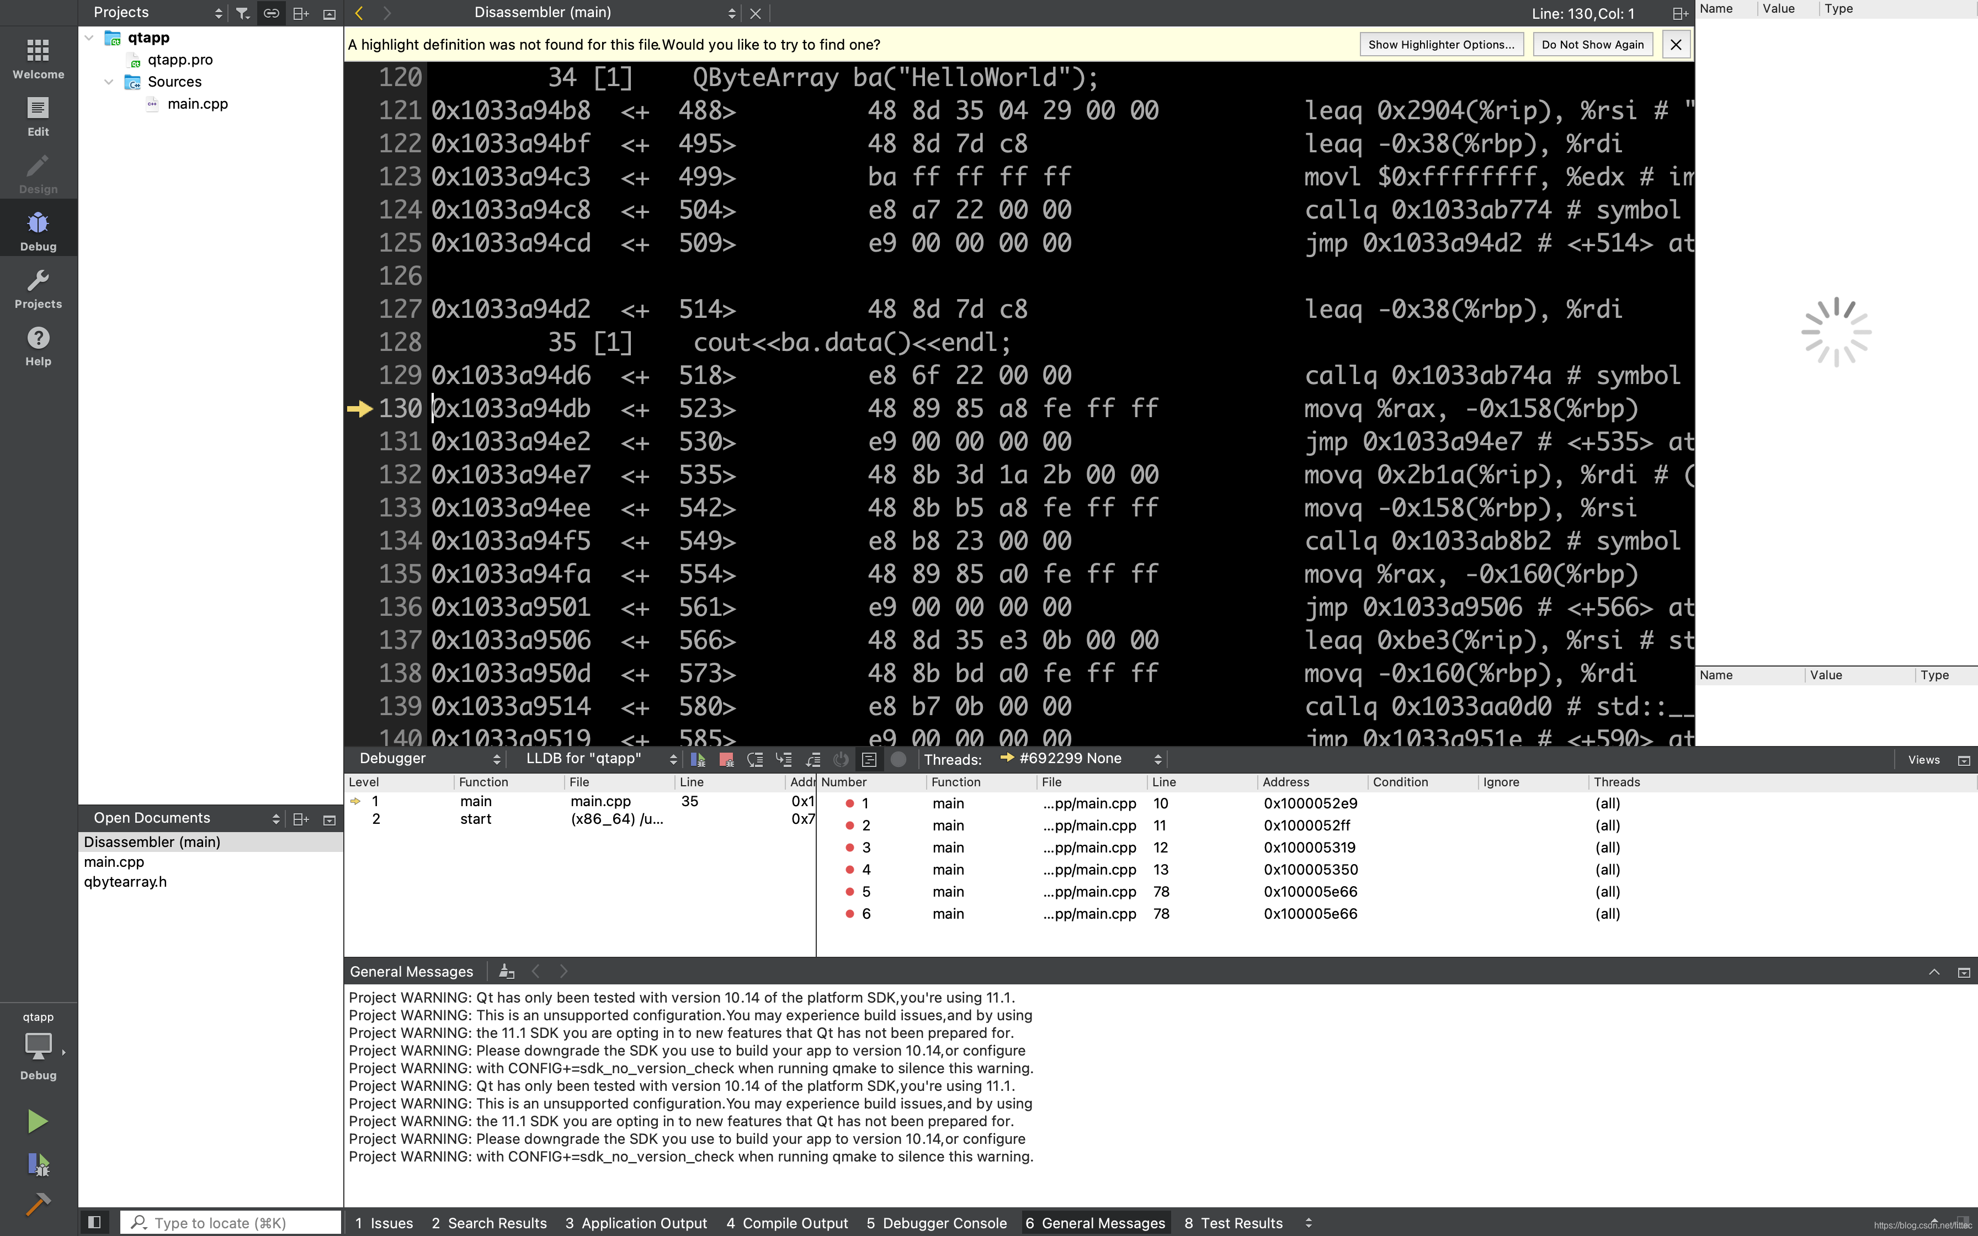Open main.cpp in Open Documents
The height and width of the screenshot is (1236, 1978).
[114, 861]
